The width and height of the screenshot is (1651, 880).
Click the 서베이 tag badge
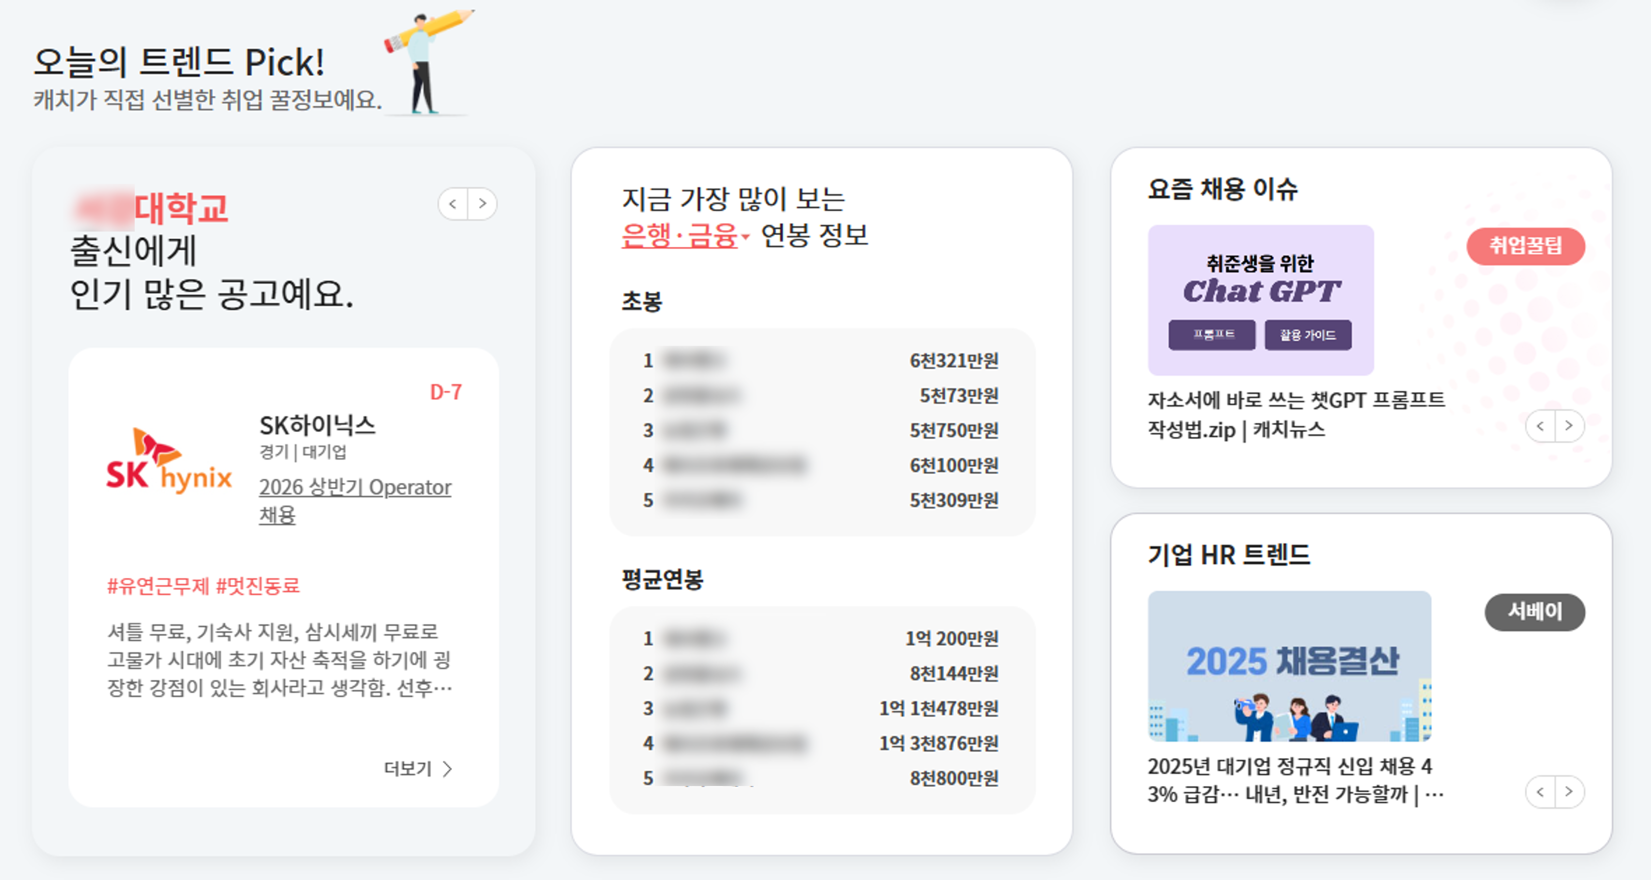coord(1535,612)
